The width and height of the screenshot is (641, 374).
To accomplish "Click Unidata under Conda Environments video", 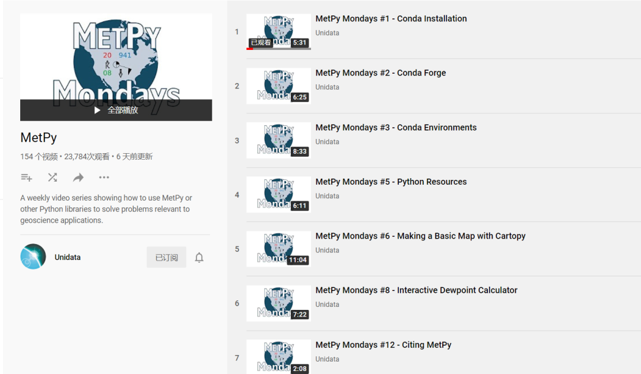I will coord(327,142).
